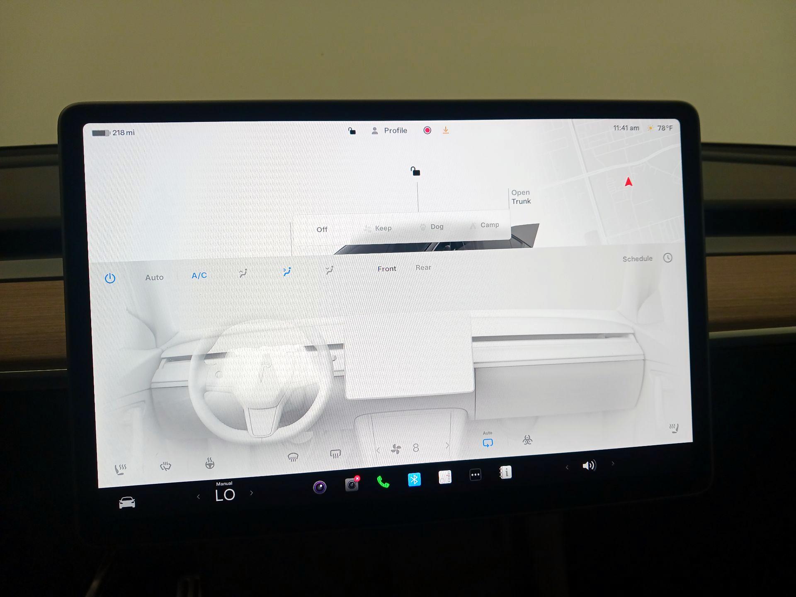
Task: Tap the red navigation arrow on map
Action: (629, 182)
